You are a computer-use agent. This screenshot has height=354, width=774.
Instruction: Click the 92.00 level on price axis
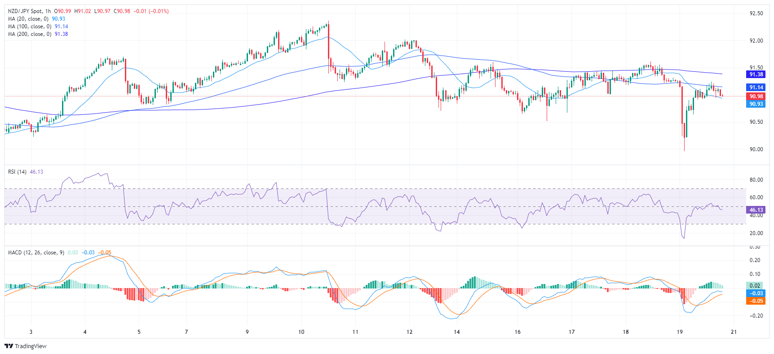tap(756, 41)
